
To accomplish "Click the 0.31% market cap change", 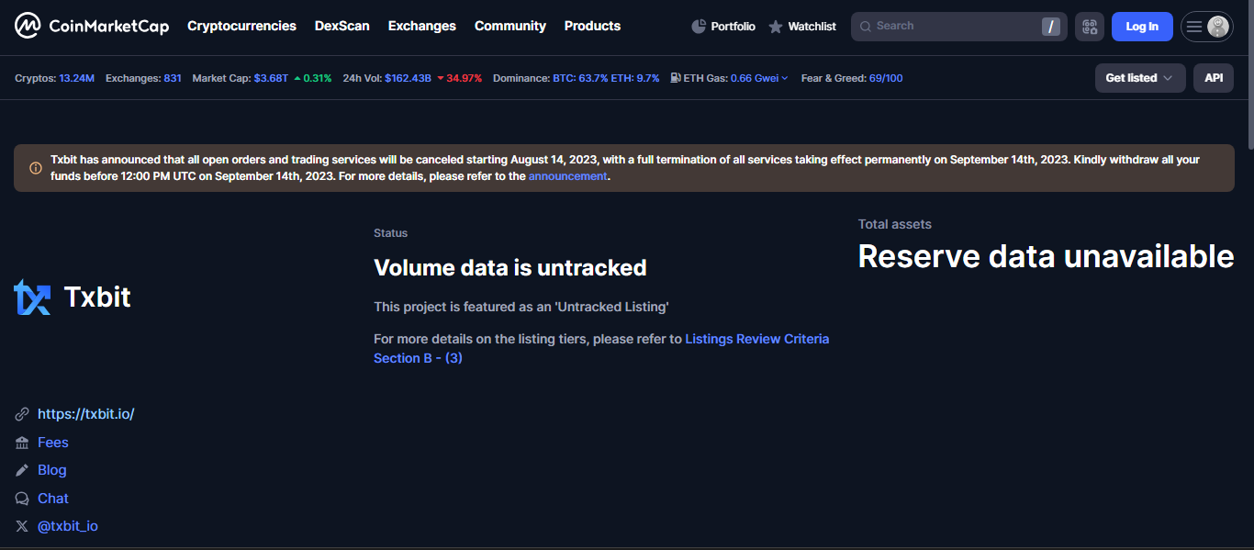I will point(312,78).
